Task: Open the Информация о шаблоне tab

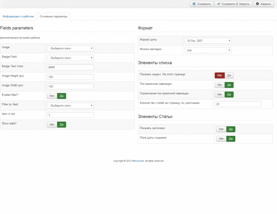Action: (x=18, y=16)
